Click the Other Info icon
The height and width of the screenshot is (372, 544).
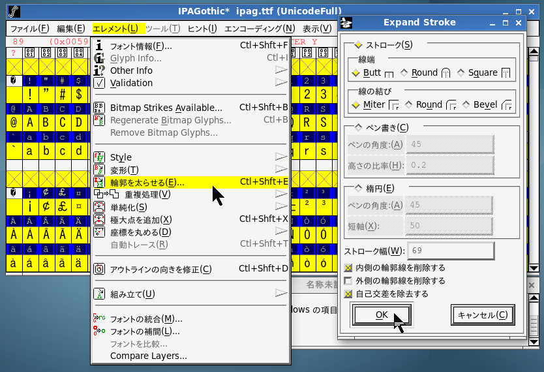99,70
